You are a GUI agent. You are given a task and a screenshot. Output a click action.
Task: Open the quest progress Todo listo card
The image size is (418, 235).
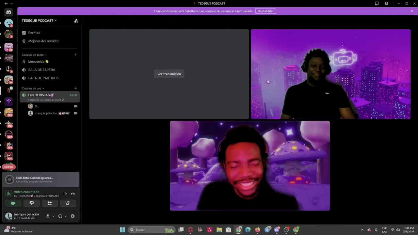point(41,180)
